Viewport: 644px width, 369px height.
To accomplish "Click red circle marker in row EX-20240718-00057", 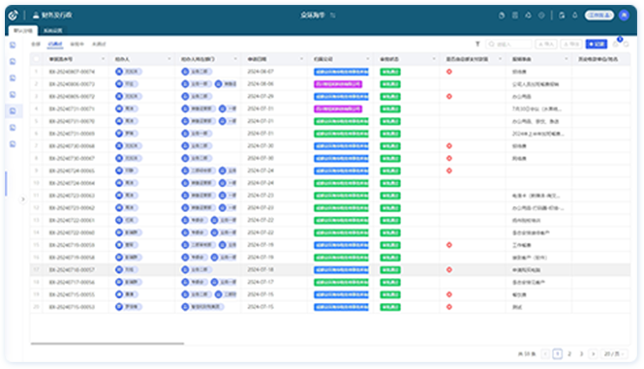I will click(x=449, y=270).
